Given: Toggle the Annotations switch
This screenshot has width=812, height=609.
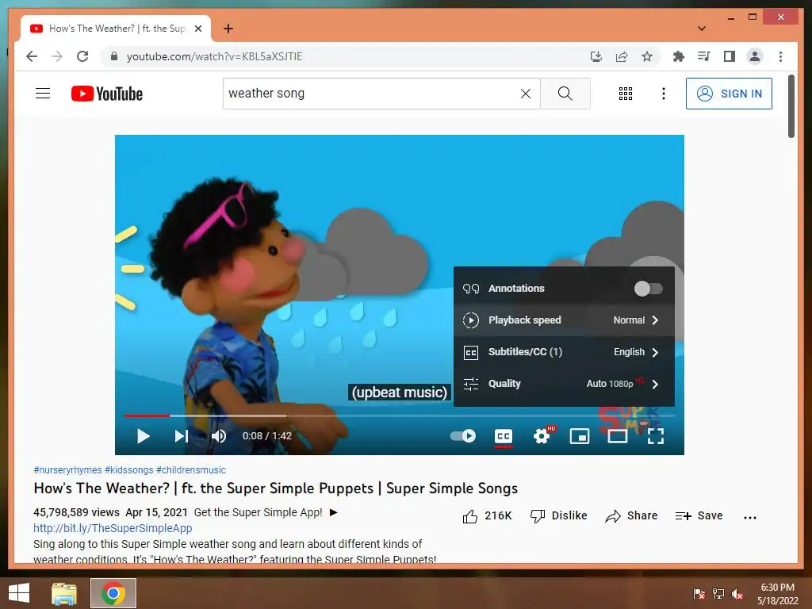Looking at the screenshot, I should pos(649,289).
